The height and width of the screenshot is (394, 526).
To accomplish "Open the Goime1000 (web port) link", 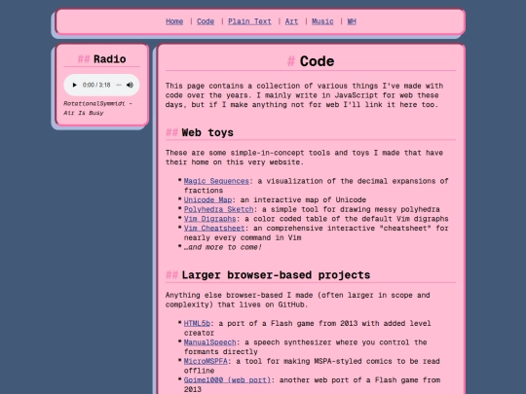I will pos(227,380).
